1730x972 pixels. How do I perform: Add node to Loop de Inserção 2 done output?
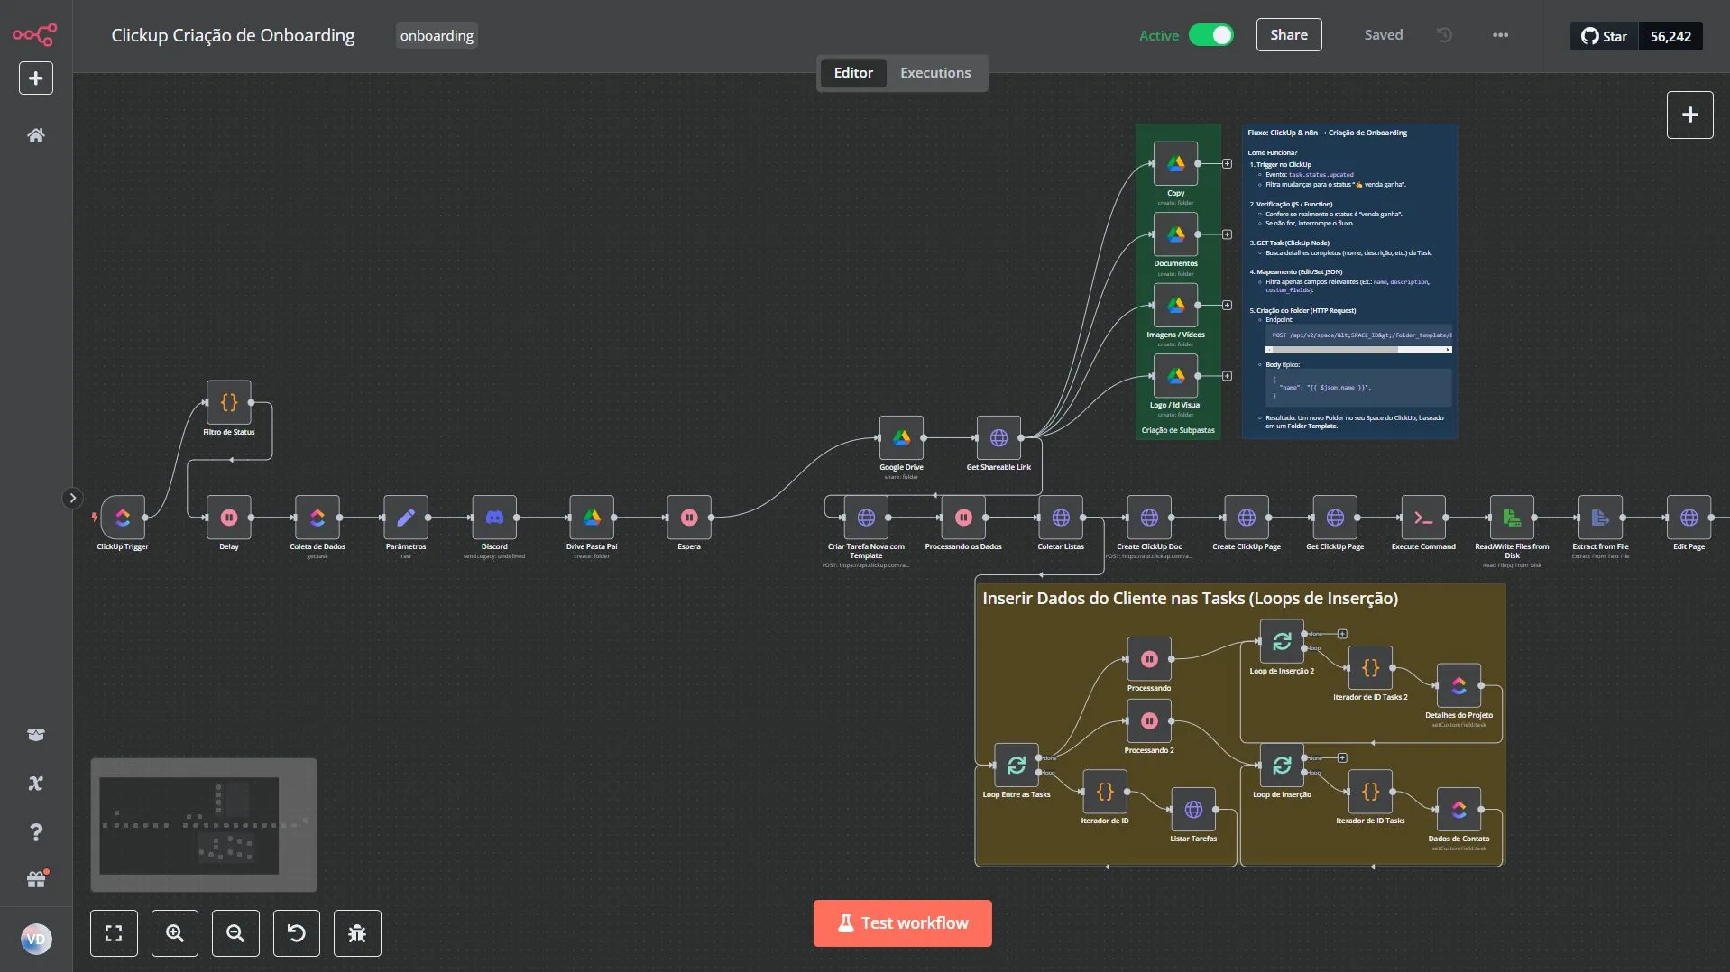point(1342,634)
